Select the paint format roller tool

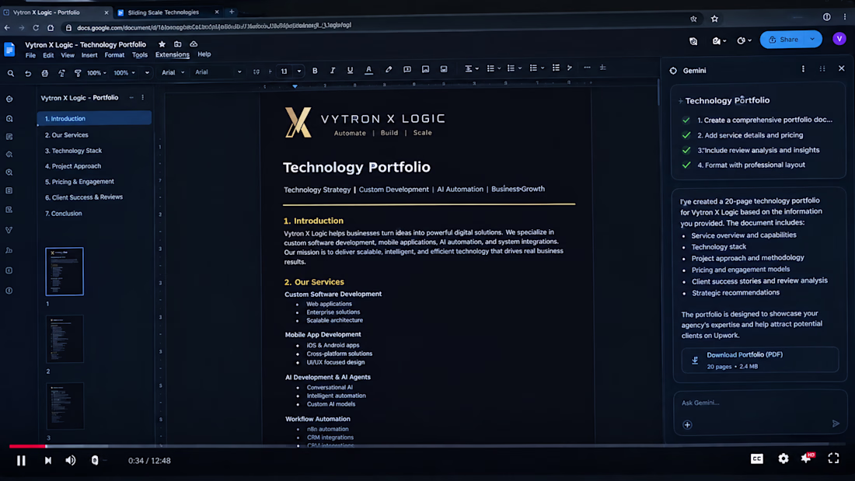pyautogui.click(x=78, y=73)
